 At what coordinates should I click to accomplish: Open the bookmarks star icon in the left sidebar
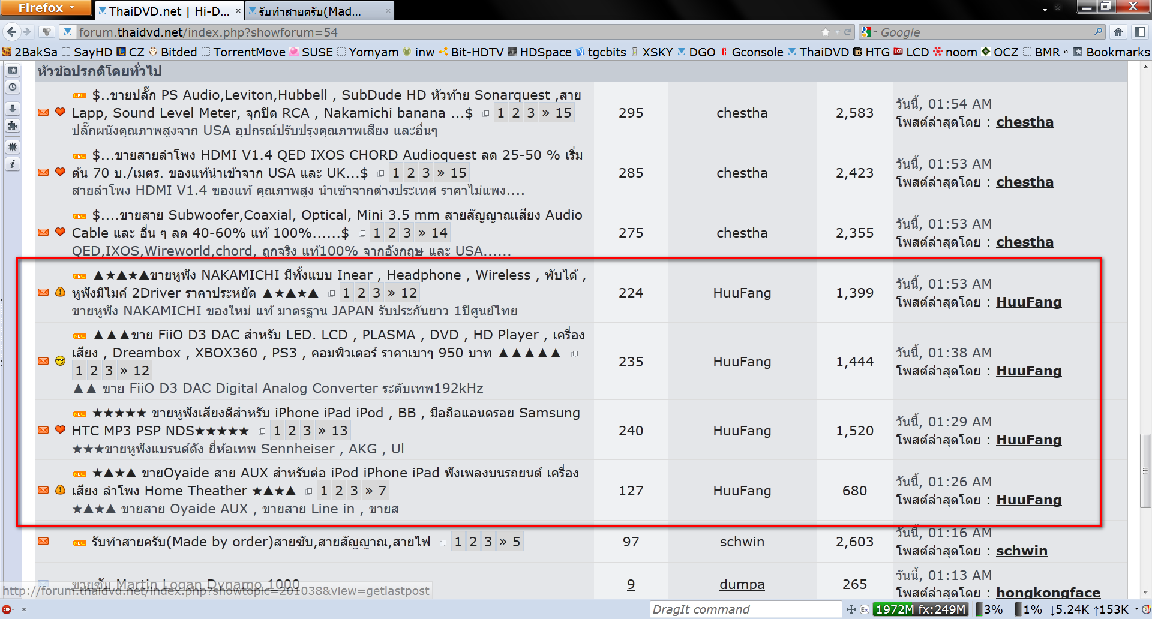(13, 70)
